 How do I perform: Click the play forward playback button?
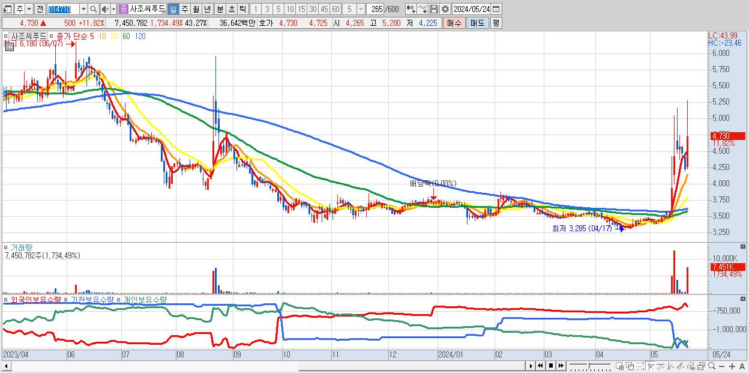pyautogui.click(x=531, y=366)
